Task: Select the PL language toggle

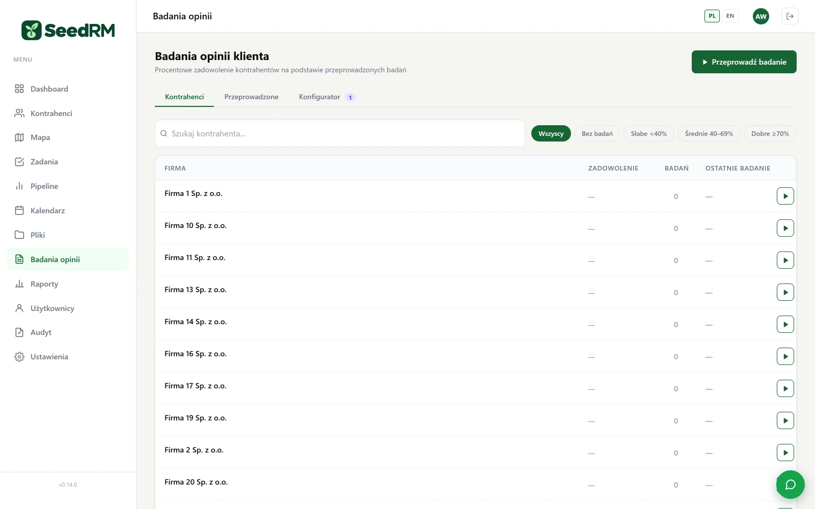Action: coord(712,16)
